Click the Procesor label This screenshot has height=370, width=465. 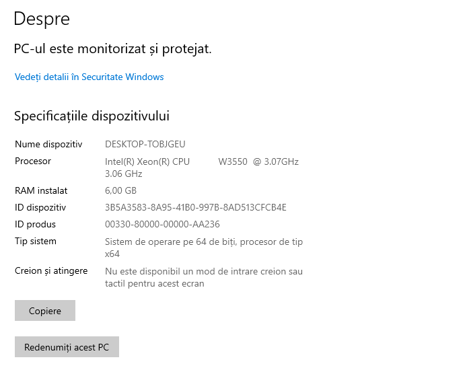coord(33,161)
